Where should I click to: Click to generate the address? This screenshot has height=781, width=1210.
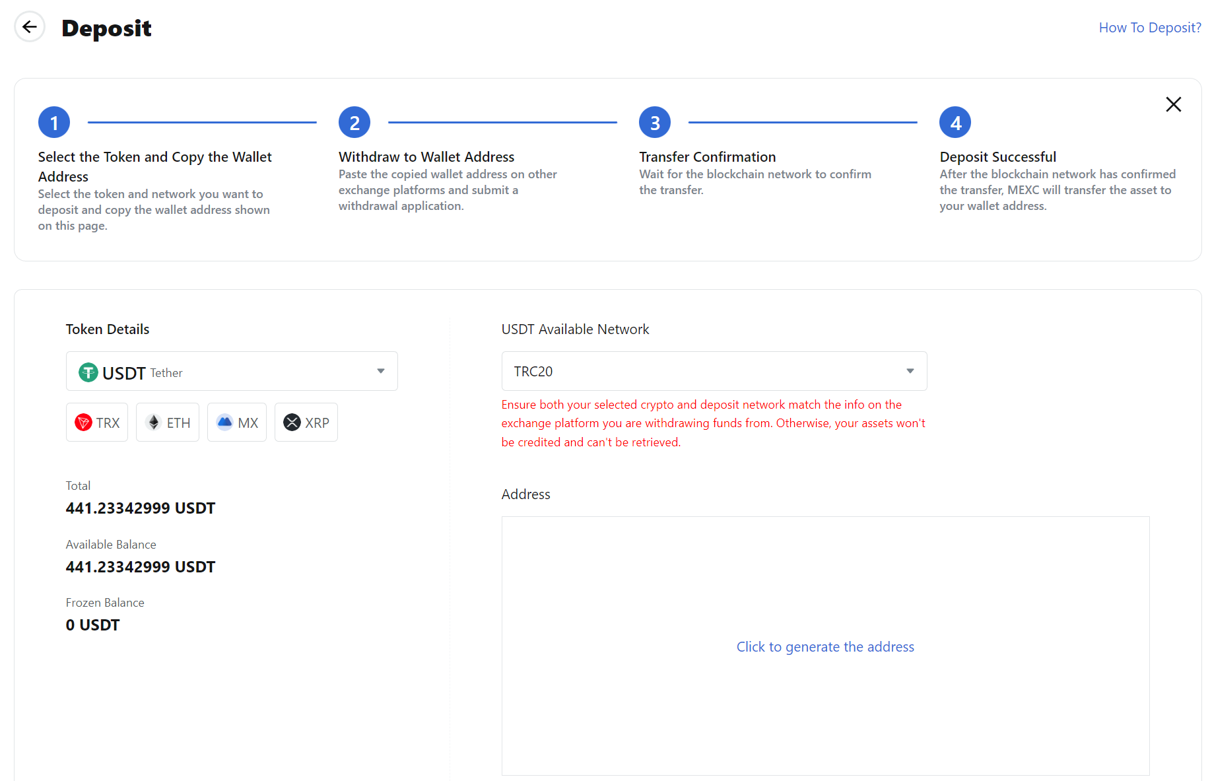(x=825, y=647)
